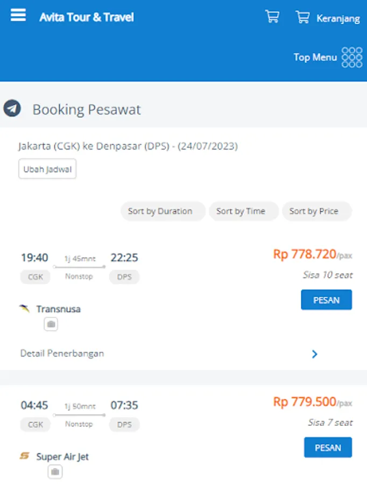Click the first shopping cart icon

(272, 17)
